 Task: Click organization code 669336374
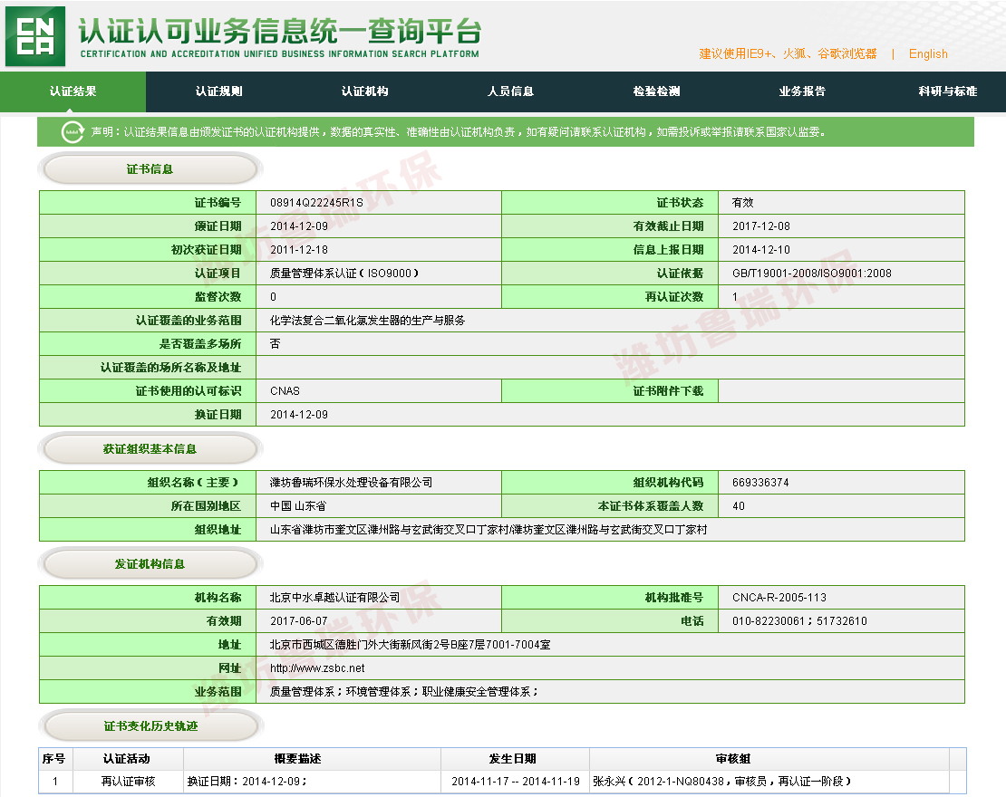pyautogui.click(x=760, y=482)
